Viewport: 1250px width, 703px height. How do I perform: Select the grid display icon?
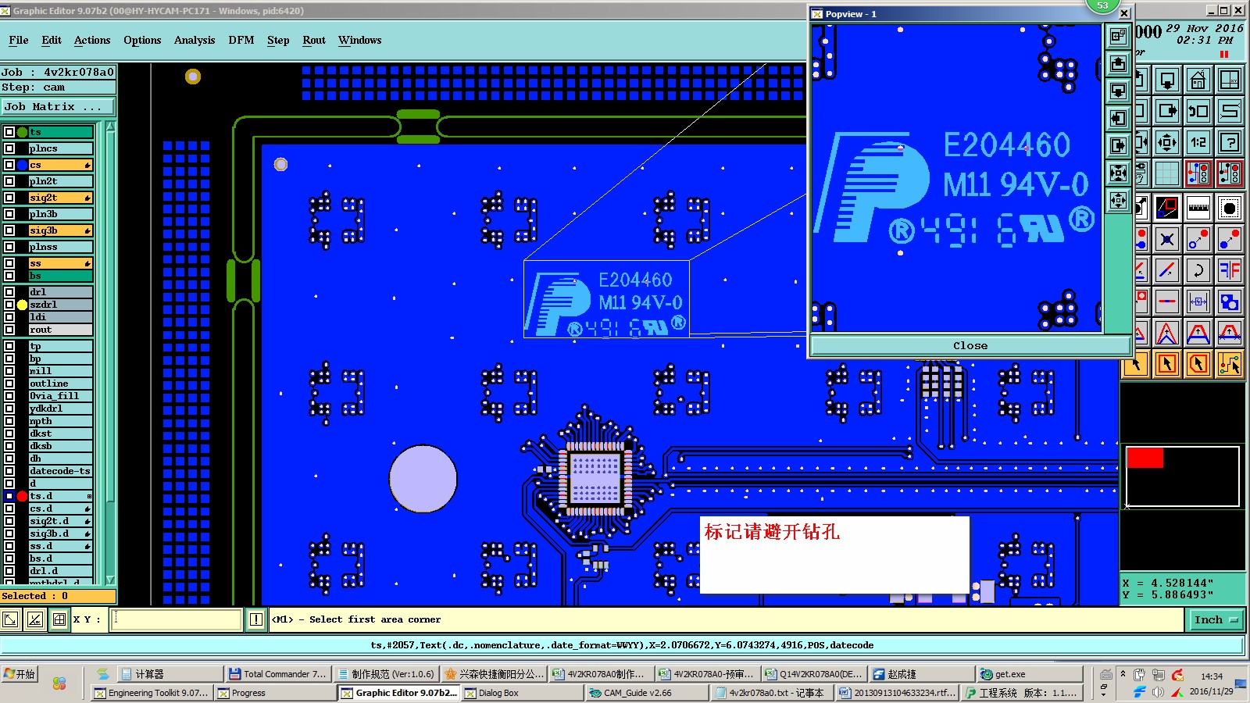pos(1166,173)
